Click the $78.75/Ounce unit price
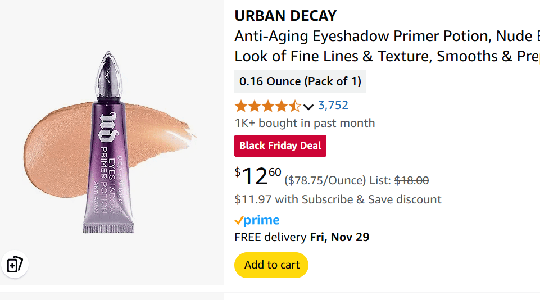540x300 pixels. (x=325, y=180)
